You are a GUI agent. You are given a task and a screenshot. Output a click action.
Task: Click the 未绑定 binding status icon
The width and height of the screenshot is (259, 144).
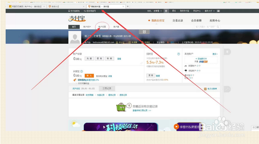pos(142,42)
